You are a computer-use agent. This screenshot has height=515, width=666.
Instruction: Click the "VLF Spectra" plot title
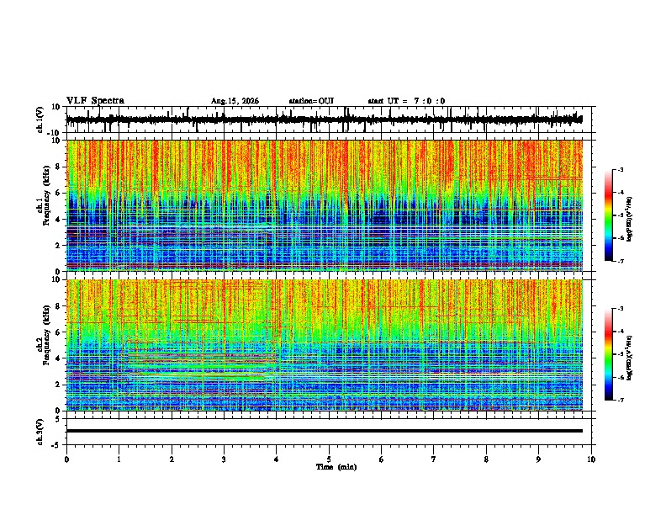95,101
